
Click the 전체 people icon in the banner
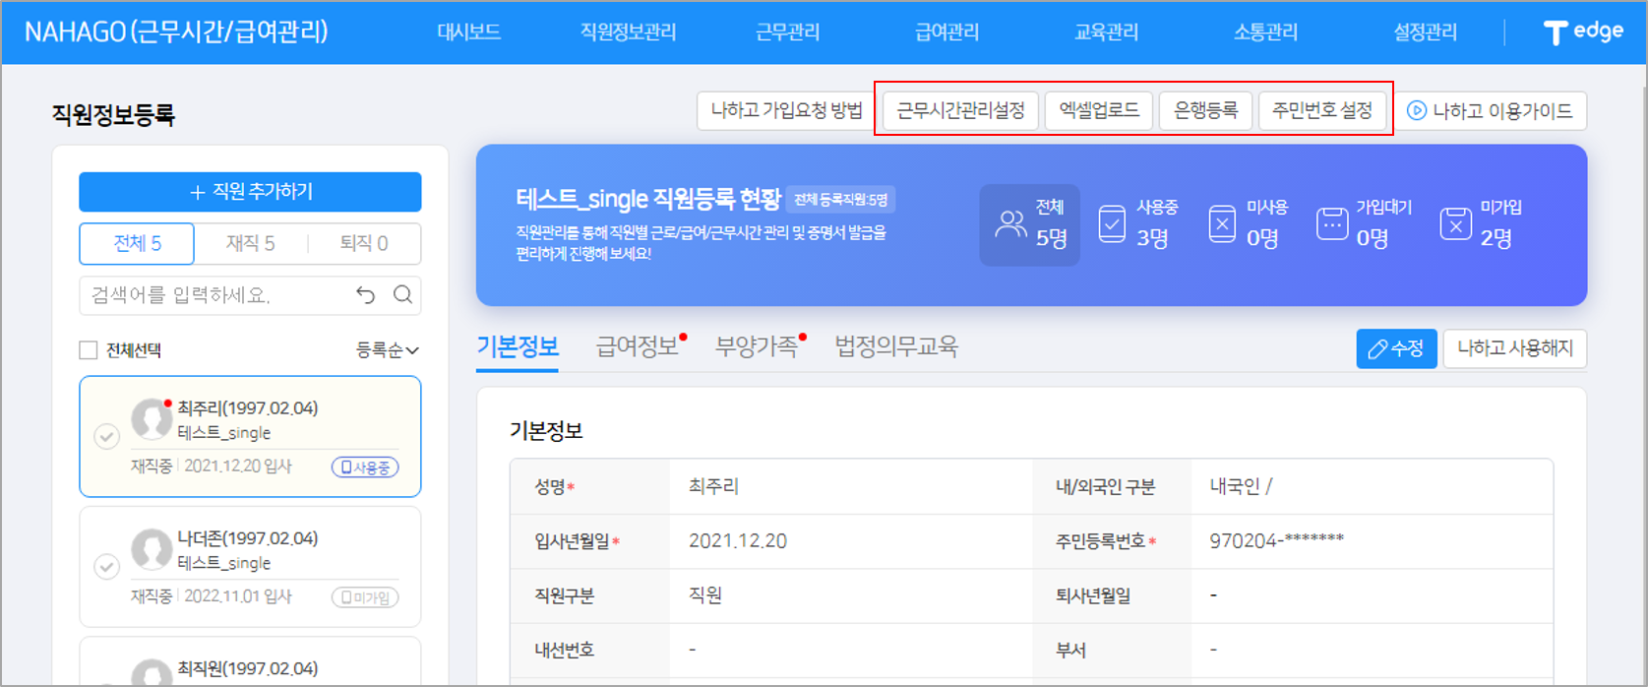tap(1010, 224)
